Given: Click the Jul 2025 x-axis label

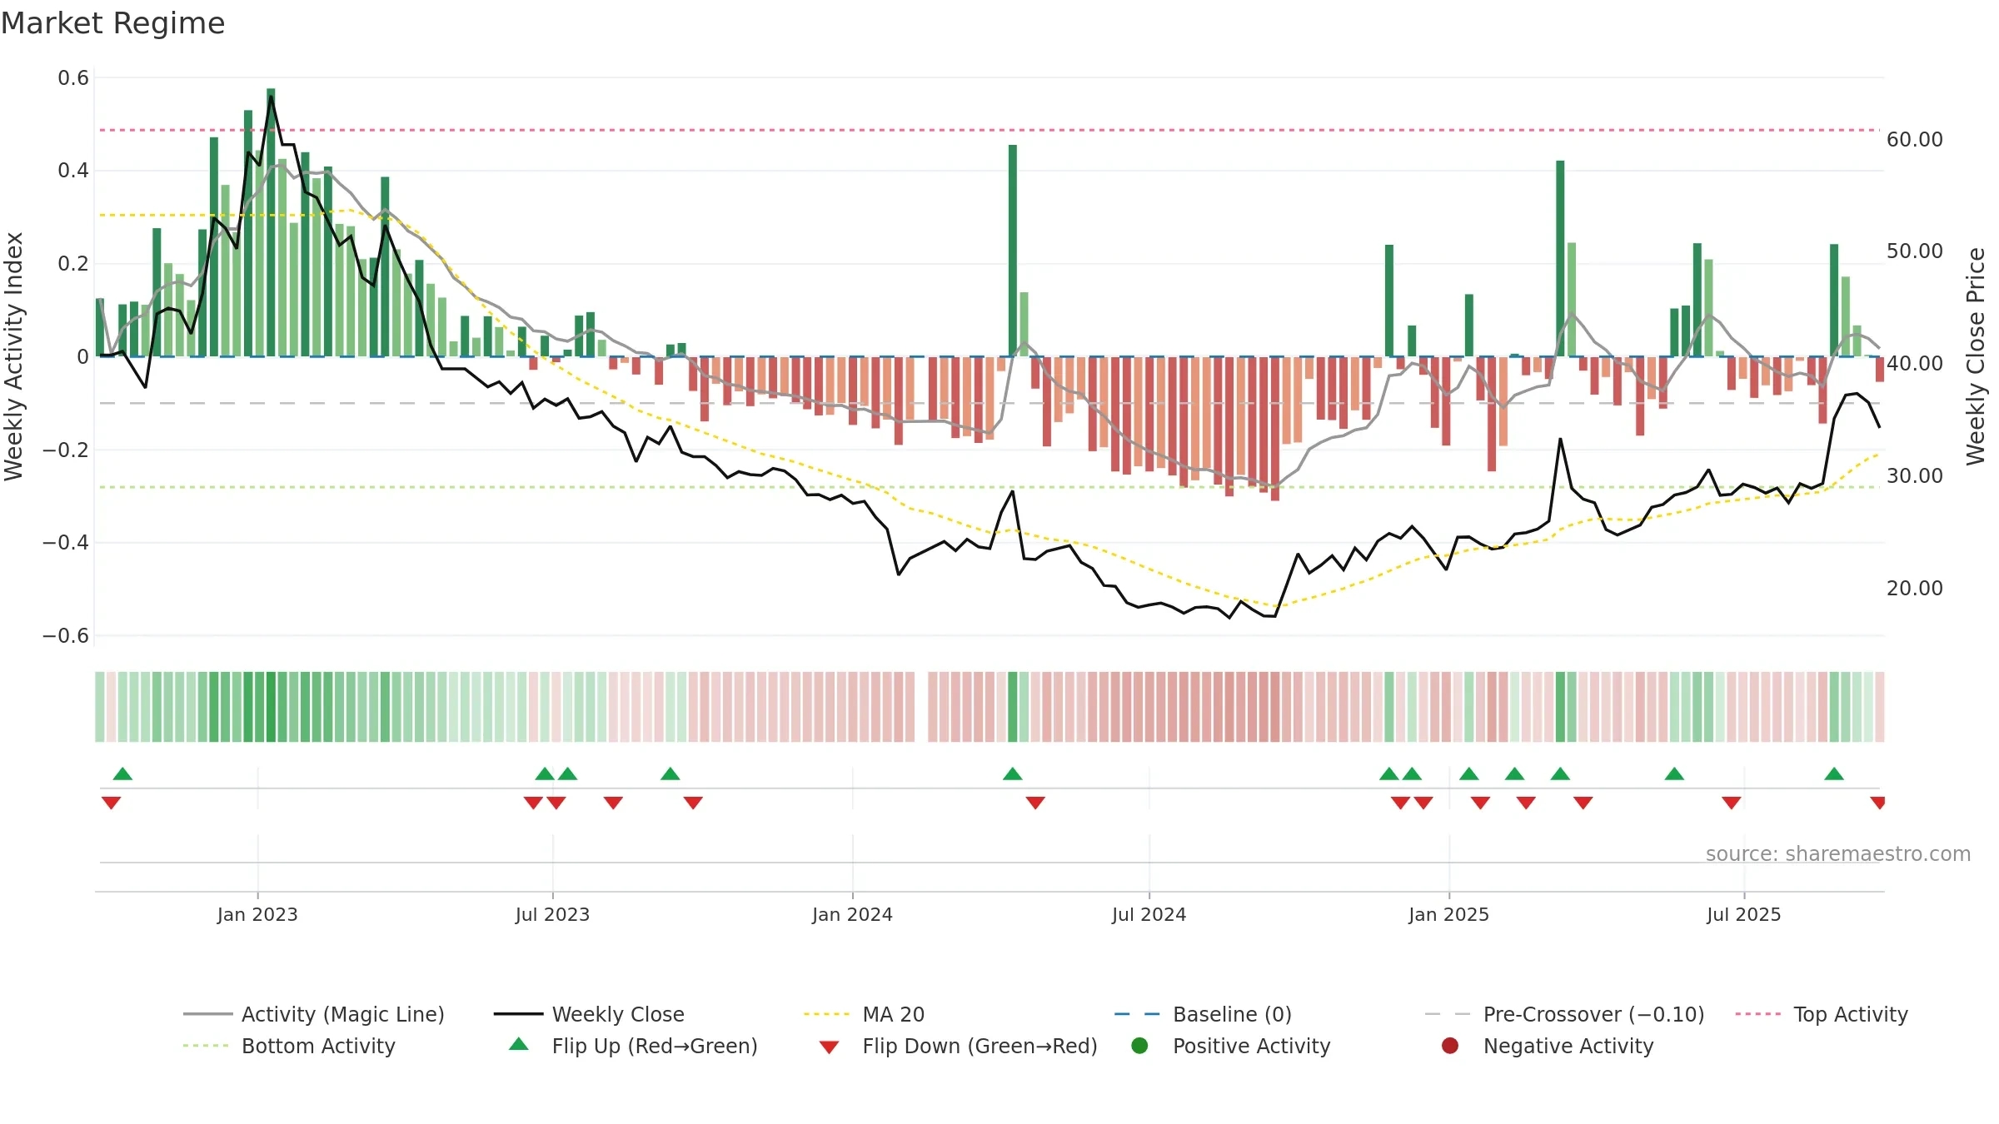Looking at the screenshot, I should pyautogui.click(x=1743, y=914).
